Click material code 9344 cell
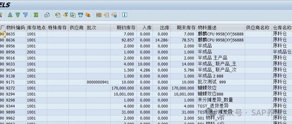The image size is (292, 124). 16,106
